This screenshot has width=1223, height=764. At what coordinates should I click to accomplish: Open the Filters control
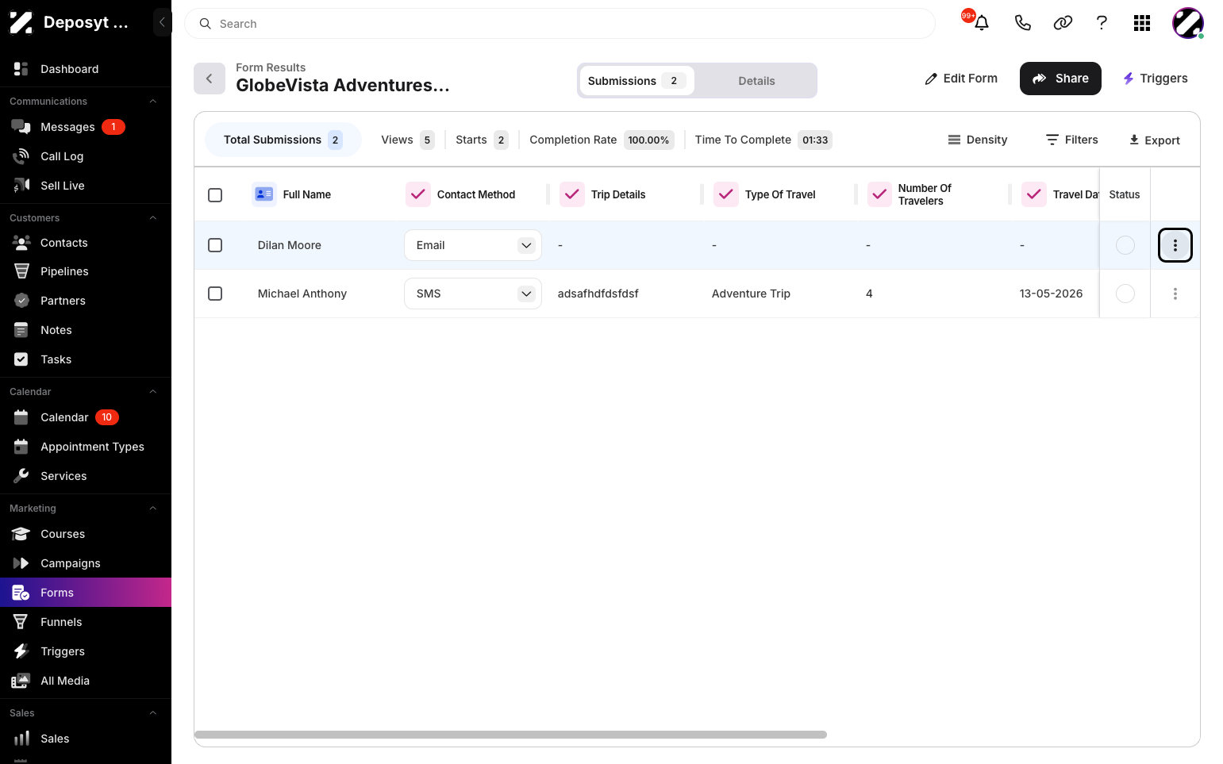[x=1072, y=140]
